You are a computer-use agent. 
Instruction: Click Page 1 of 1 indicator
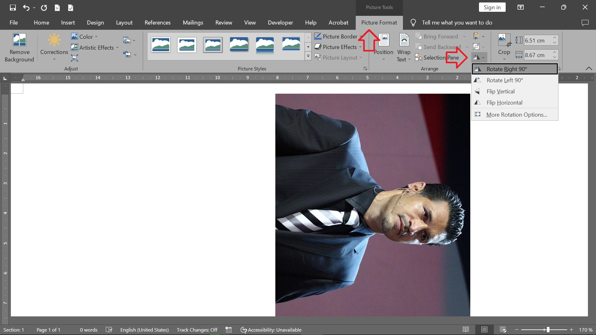click(48, 330)
